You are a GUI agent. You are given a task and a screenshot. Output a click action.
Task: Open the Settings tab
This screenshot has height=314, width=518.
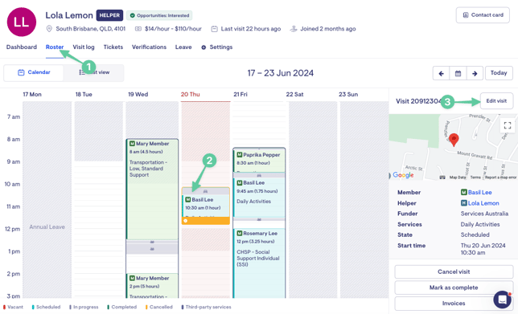[x=216, y=47]
